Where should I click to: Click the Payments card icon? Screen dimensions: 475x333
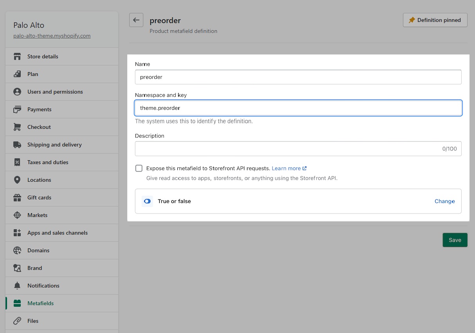coord(17,109)
